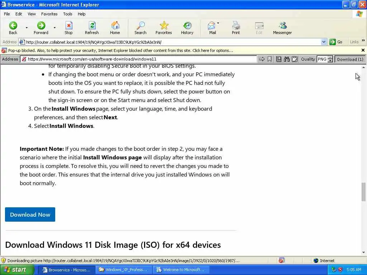Switch to Welcome to Microsoft taskbar window

181,270
